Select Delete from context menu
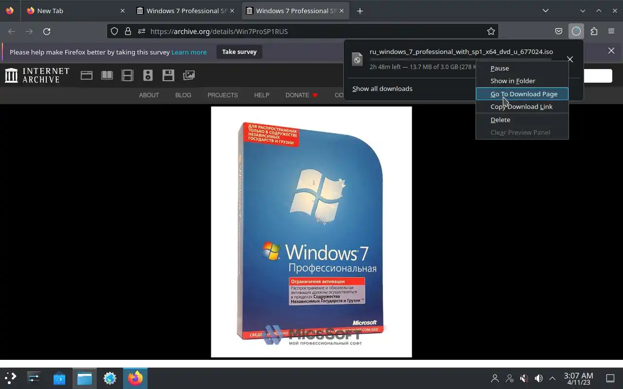The height and width of the screenshot is (389, 623). [x=522, y=120]
